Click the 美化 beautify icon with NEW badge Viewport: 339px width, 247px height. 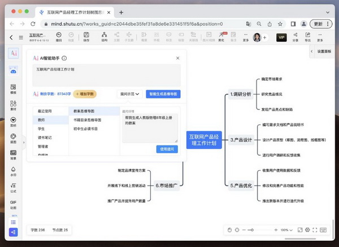[x=221, y=37]
